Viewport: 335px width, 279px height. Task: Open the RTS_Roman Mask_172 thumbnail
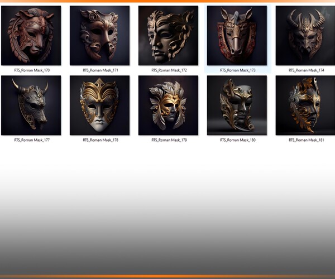[x=168, y=36]
